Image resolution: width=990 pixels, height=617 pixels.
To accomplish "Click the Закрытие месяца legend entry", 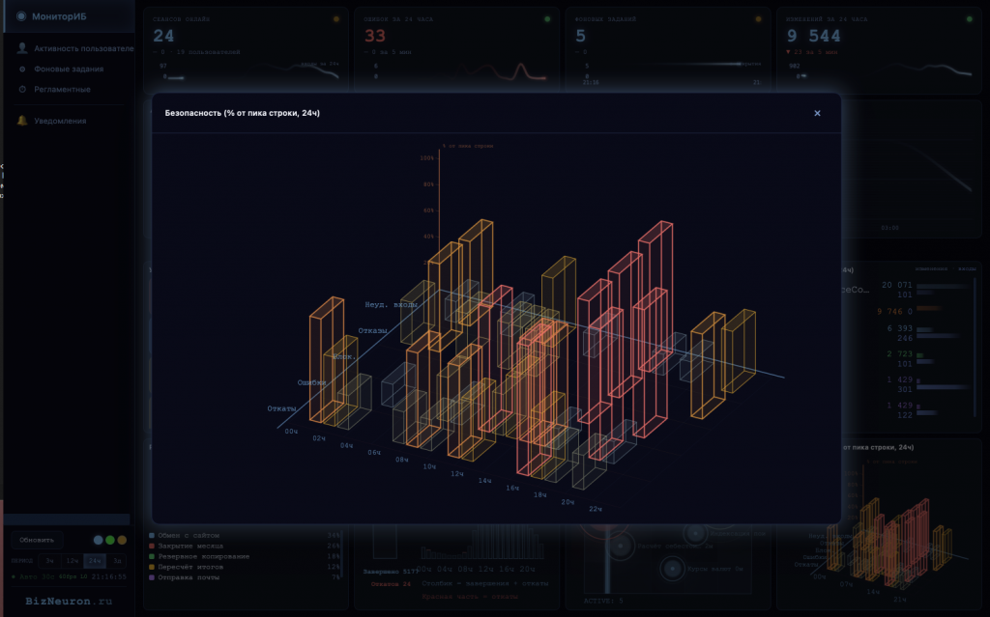I will (190, 546).
